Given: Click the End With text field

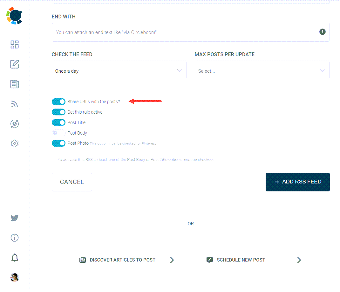Looking at the screenshot, I should point(191,32).
